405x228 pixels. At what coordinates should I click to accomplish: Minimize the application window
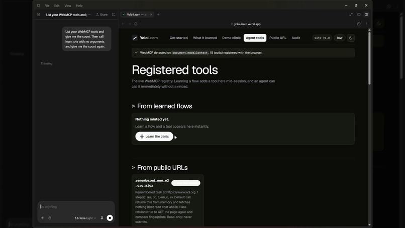[x=346, y=5]
